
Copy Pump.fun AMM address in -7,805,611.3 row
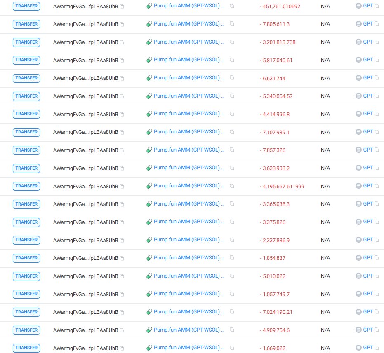point(232,24)
